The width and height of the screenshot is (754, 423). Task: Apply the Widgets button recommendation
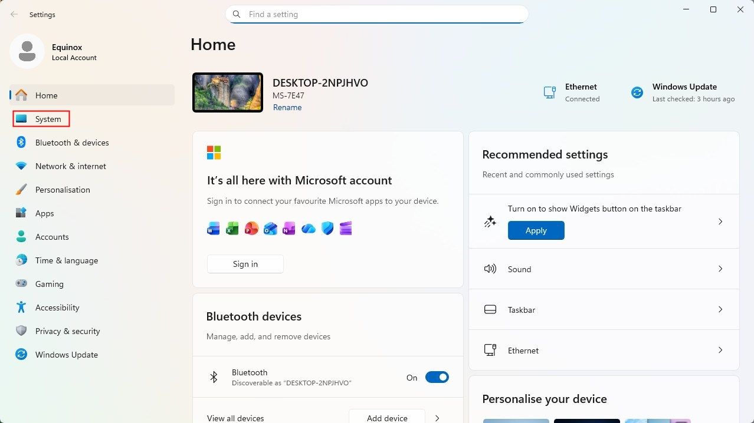(536, 230)
